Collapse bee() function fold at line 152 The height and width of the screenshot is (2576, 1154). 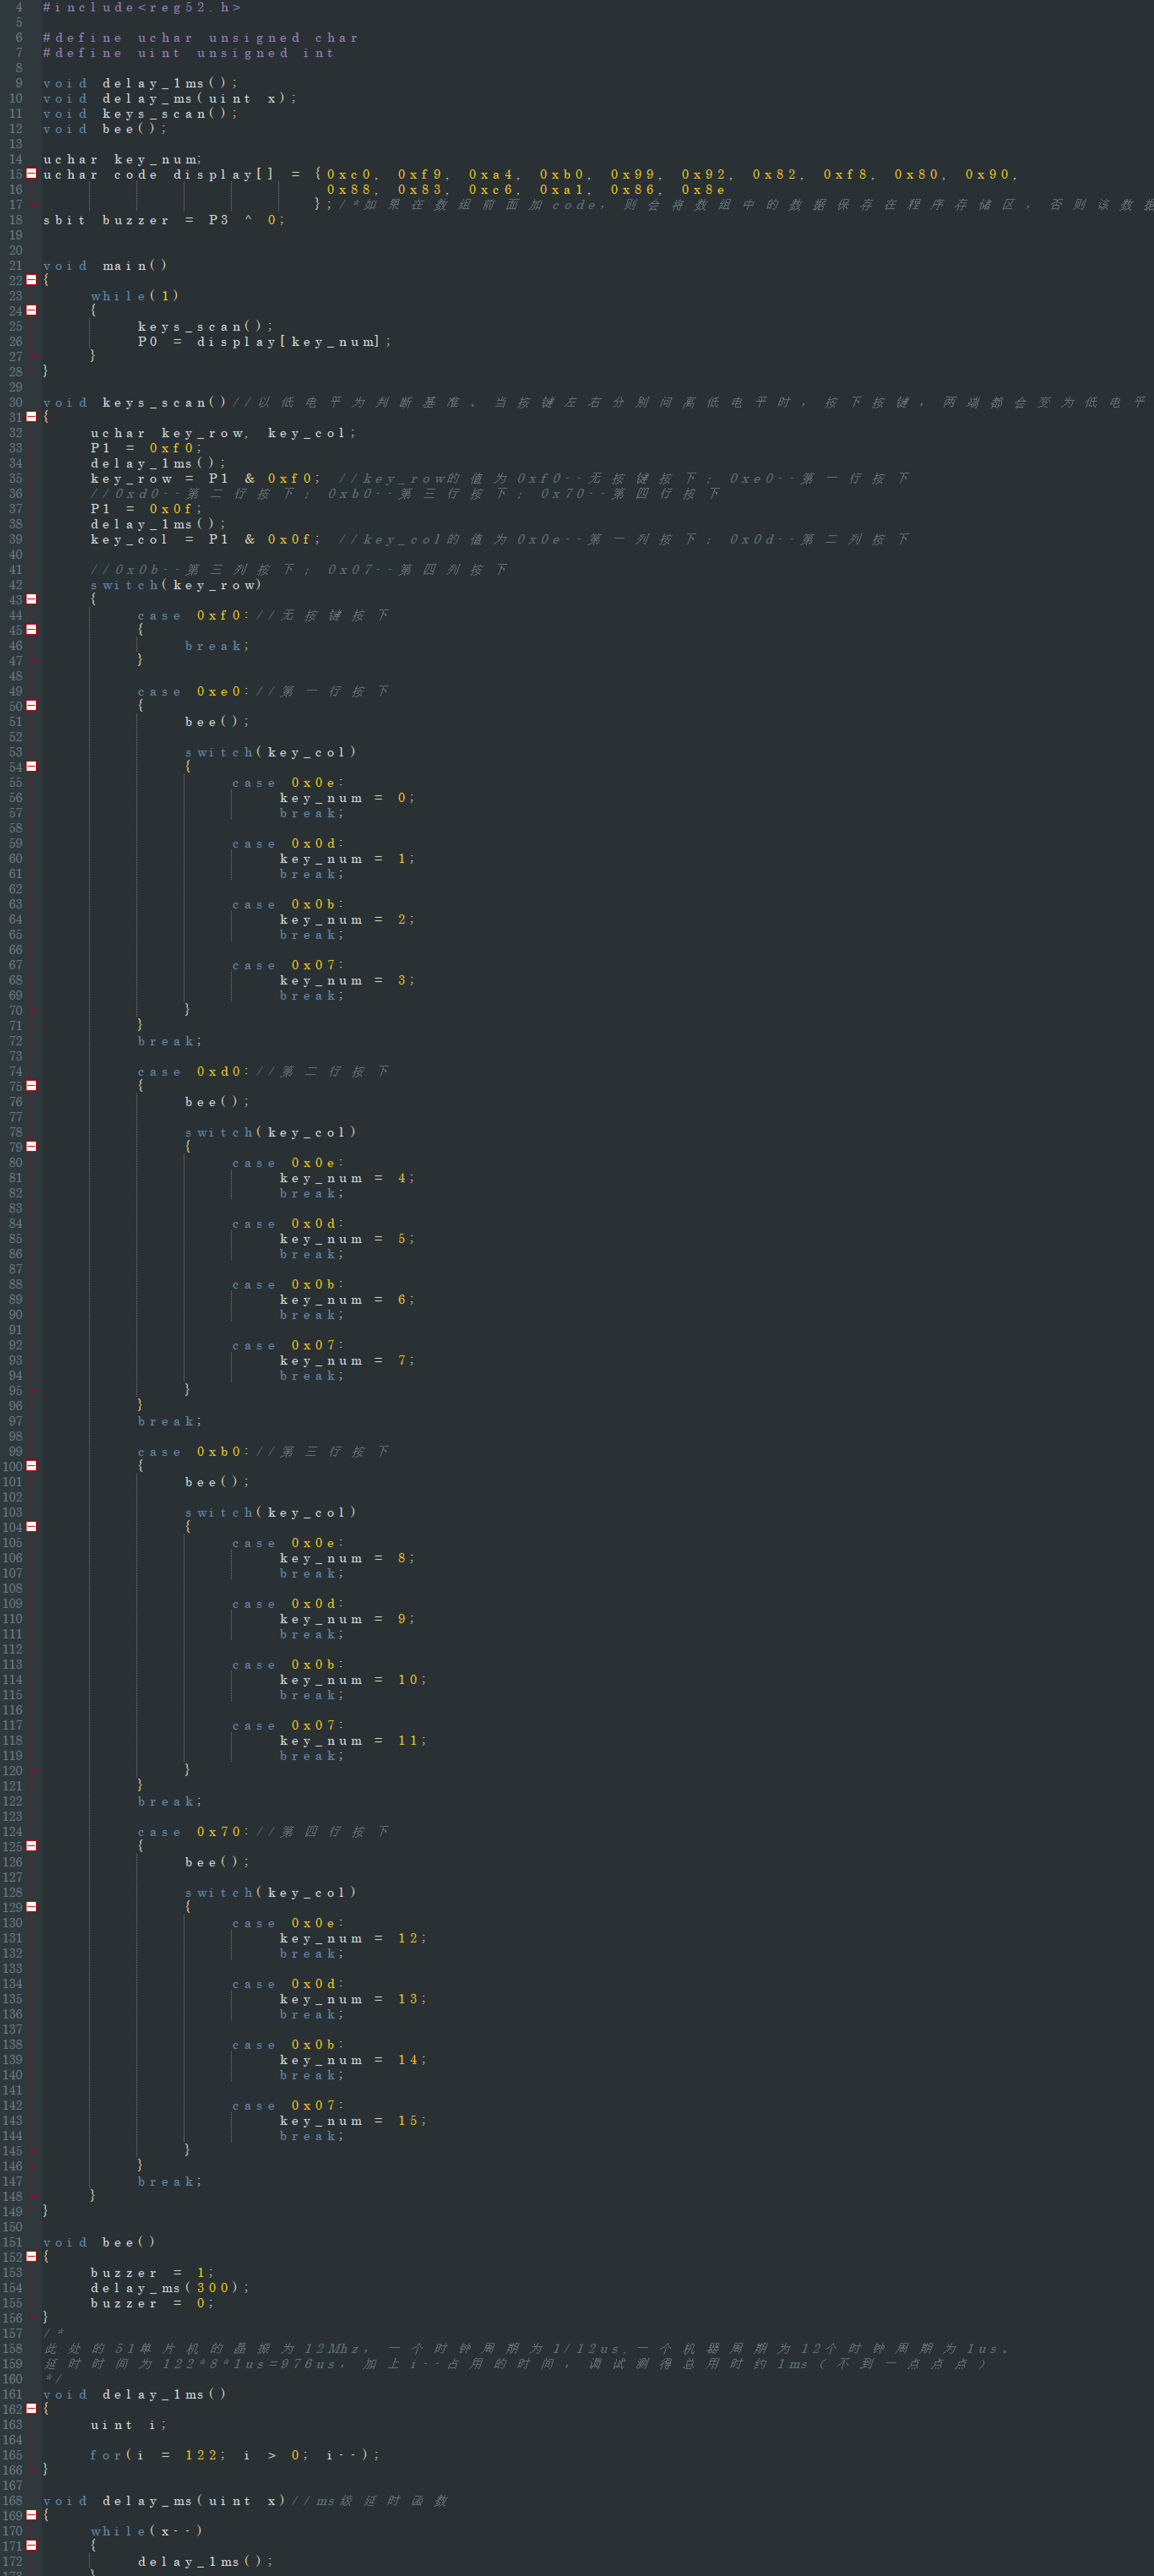pos(31,2257)
